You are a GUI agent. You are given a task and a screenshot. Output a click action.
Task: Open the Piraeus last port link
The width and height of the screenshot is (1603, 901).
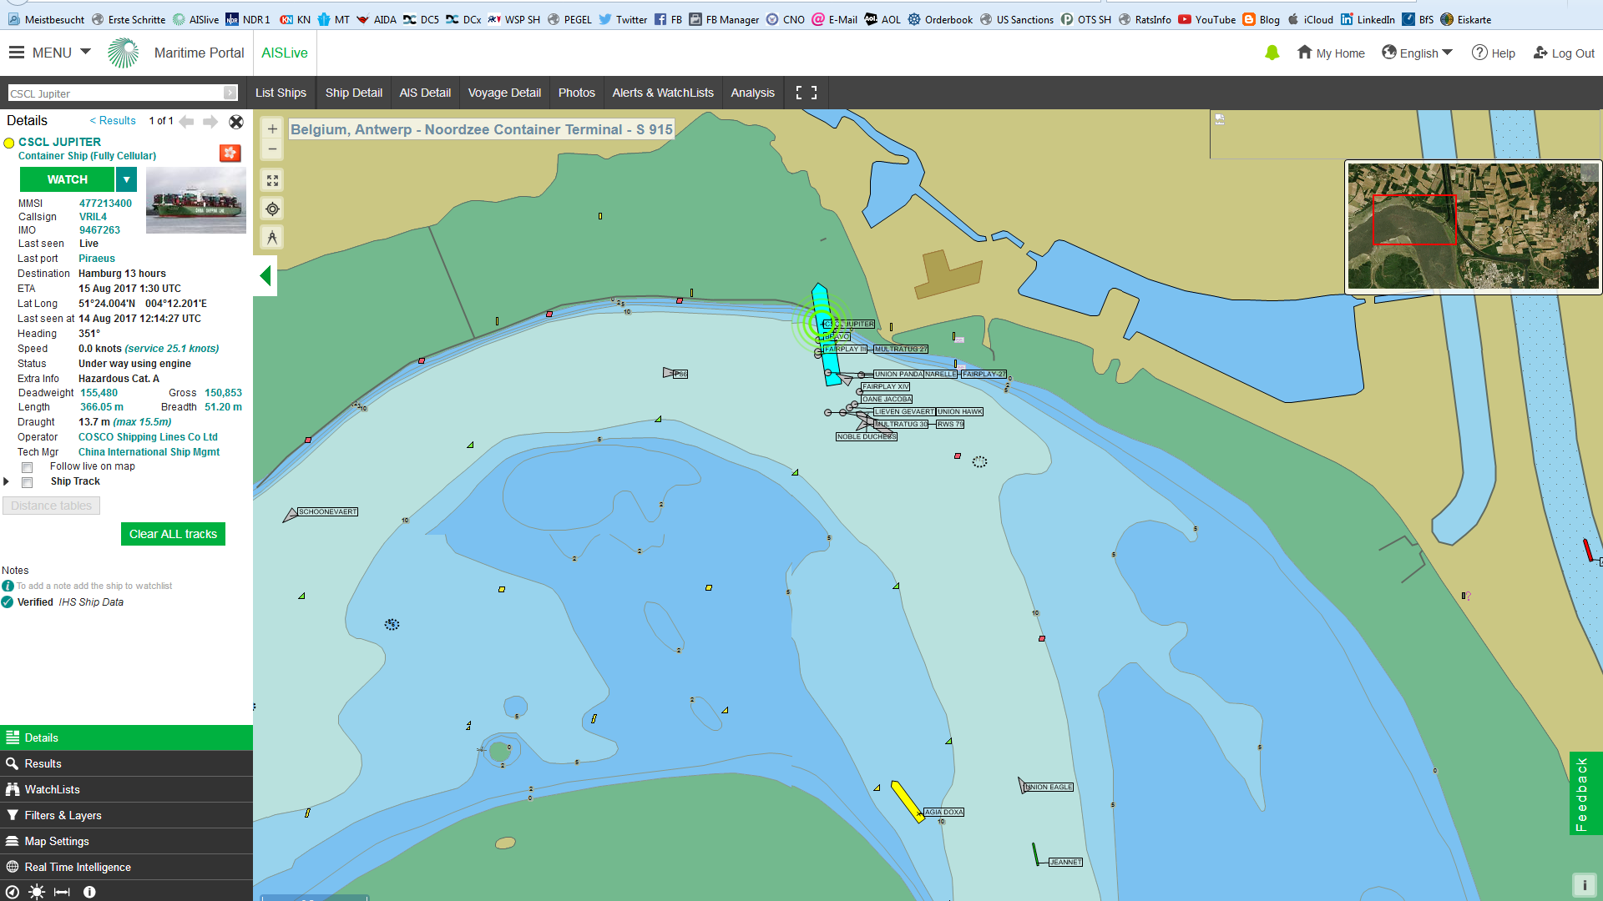pyautogui.click(x=97, y=259)
